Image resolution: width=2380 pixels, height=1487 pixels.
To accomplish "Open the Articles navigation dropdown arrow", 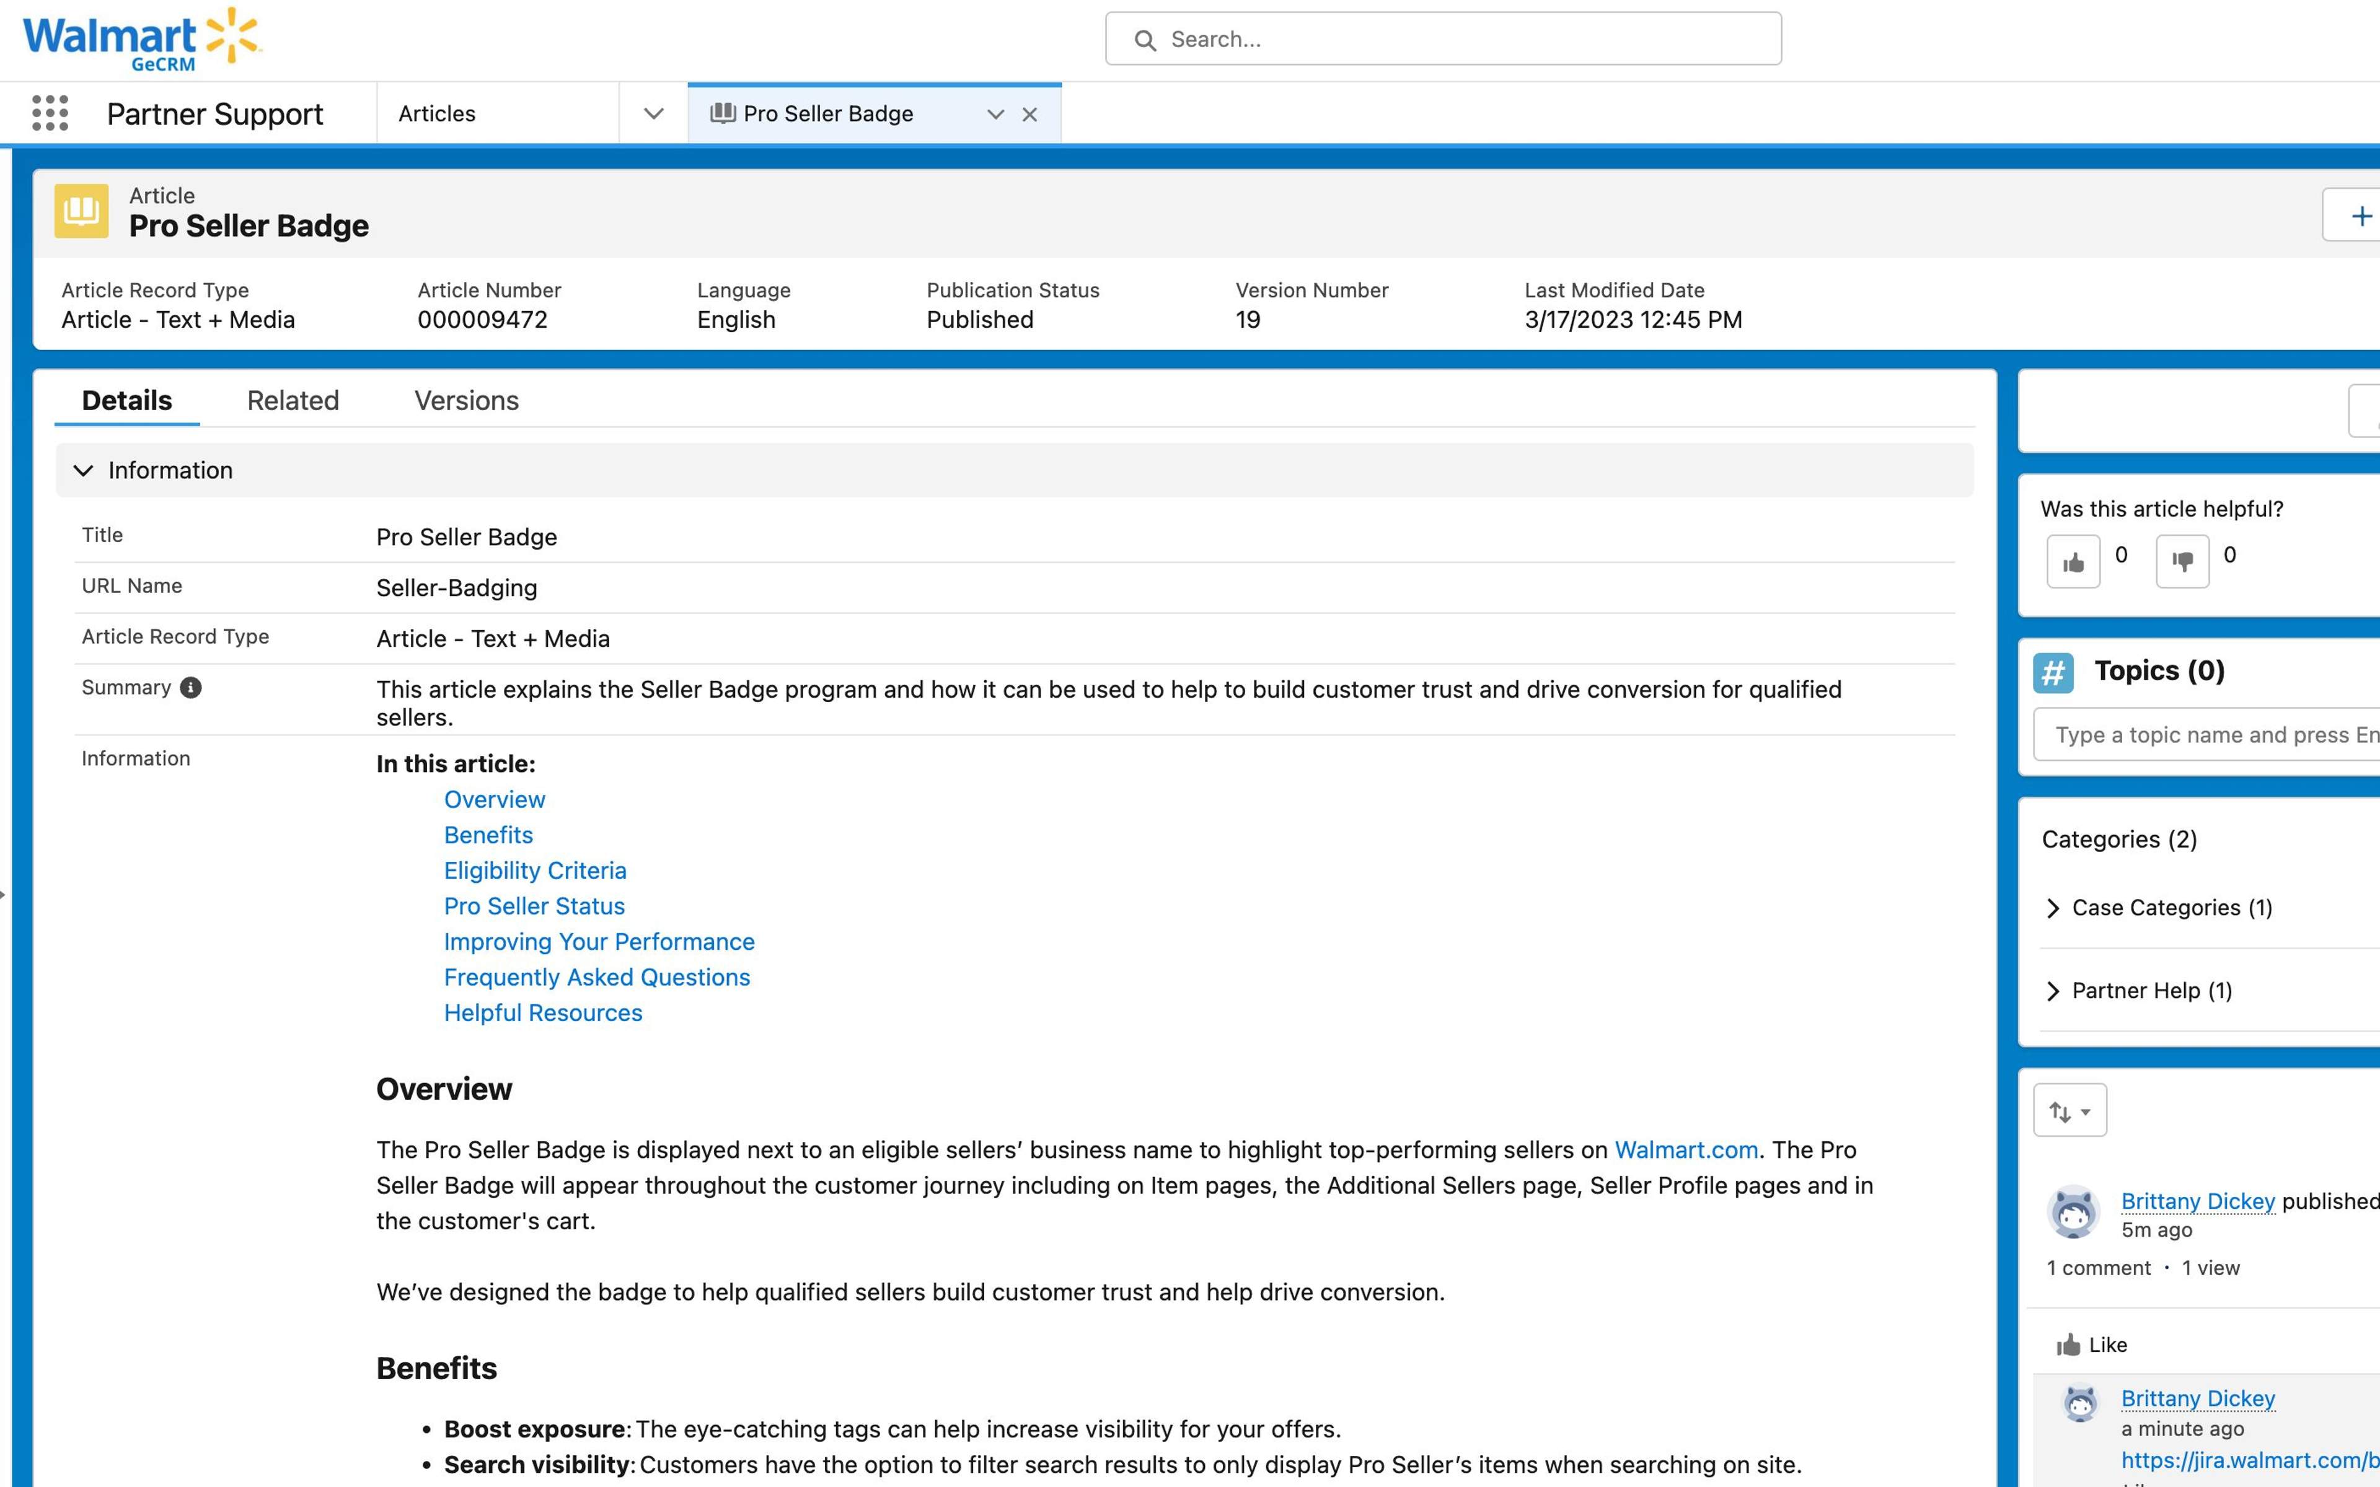I will pos(653,113).
